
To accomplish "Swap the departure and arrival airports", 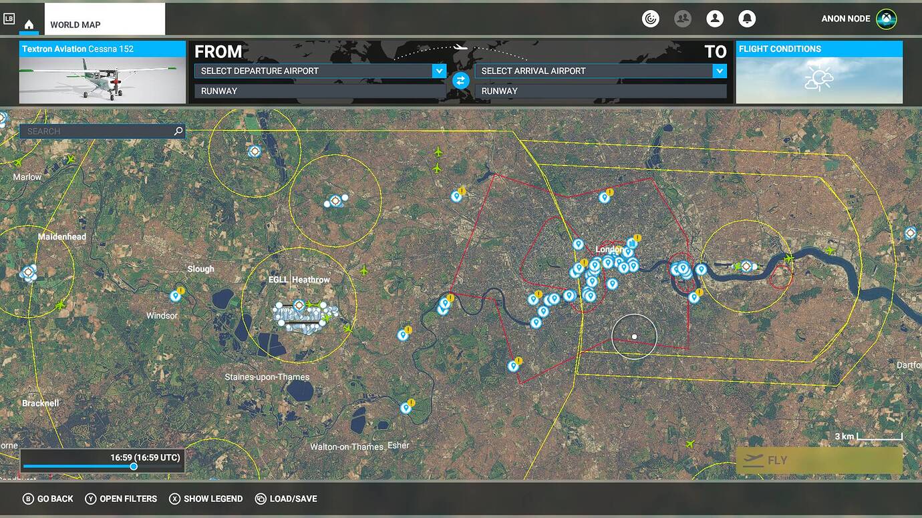I will point(460,80).
